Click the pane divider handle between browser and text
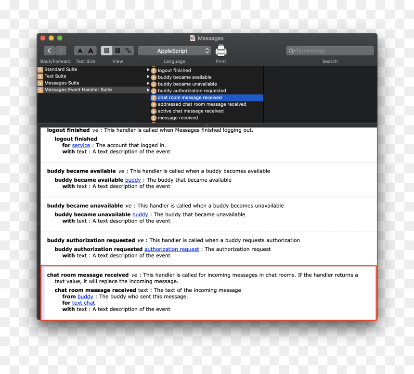Image resolution: width=414 pixels, height=374 pixels. point(207,125)
